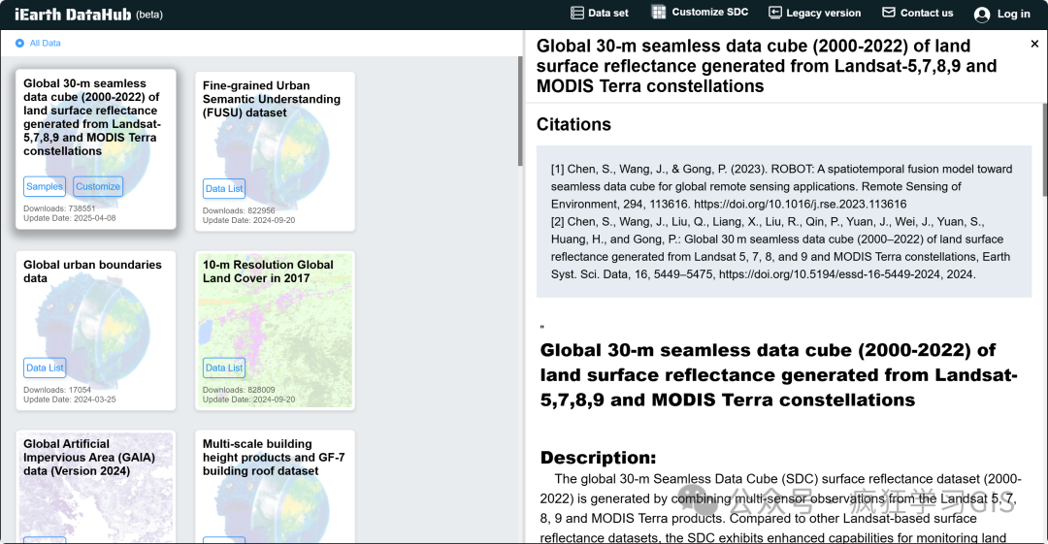
Task: Click the Legacy version icon
Action: tap(775, 13)
